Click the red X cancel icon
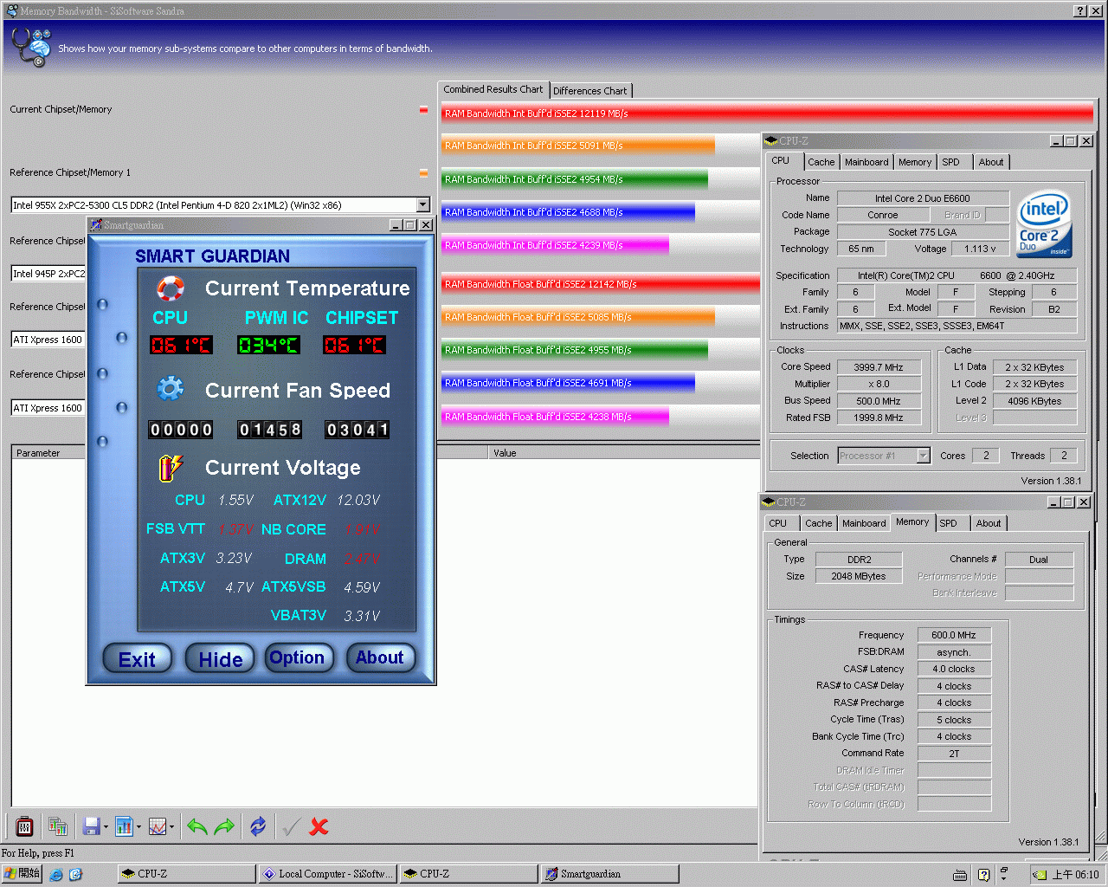Screen dimensions: 1108x887 click(319, 826)
